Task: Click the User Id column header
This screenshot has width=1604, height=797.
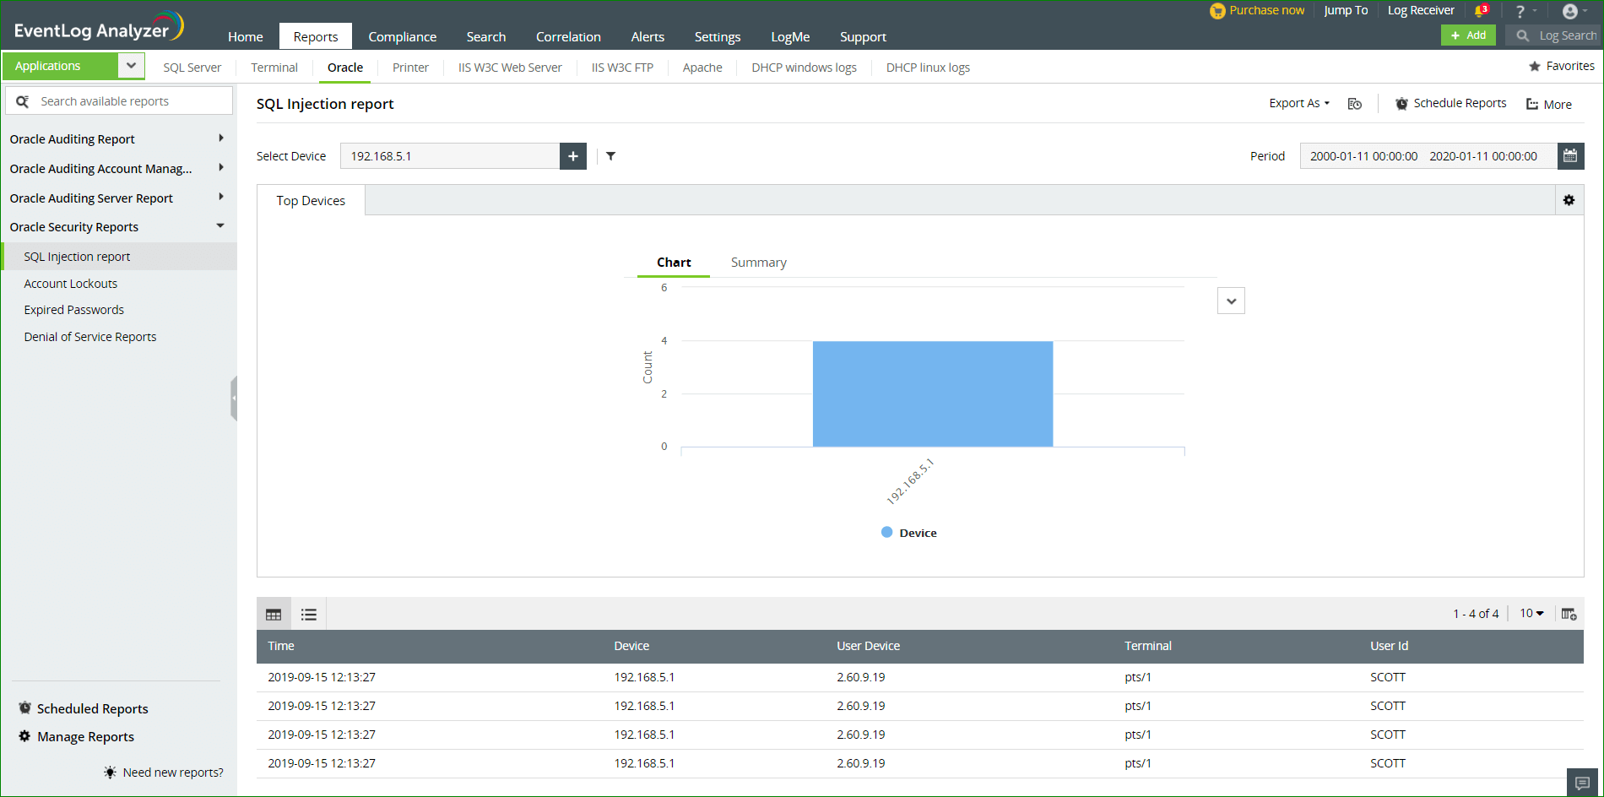Action: [x=1389, y=646]
